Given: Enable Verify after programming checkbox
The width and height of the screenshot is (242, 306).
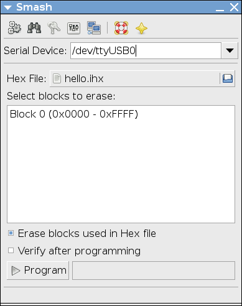Looking at the screenshot, I should tap(11, 251).
